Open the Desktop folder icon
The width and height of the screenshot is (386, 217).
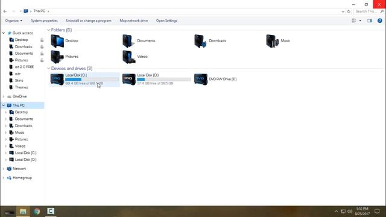click(57, 41)
